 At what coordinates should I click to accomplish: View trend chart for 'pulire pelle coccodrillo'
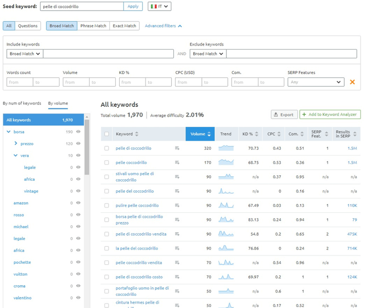226,205
